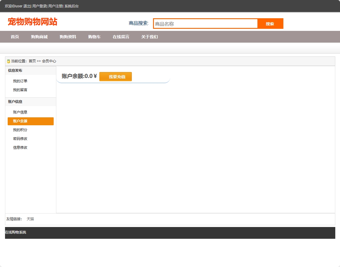Click the 退出 logout link
Viewport: 340px width, 267px height.
27,6
